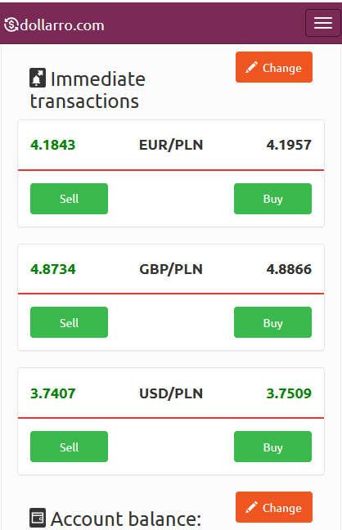Click the Immediate transactions heading

click(x=88, y=90)
